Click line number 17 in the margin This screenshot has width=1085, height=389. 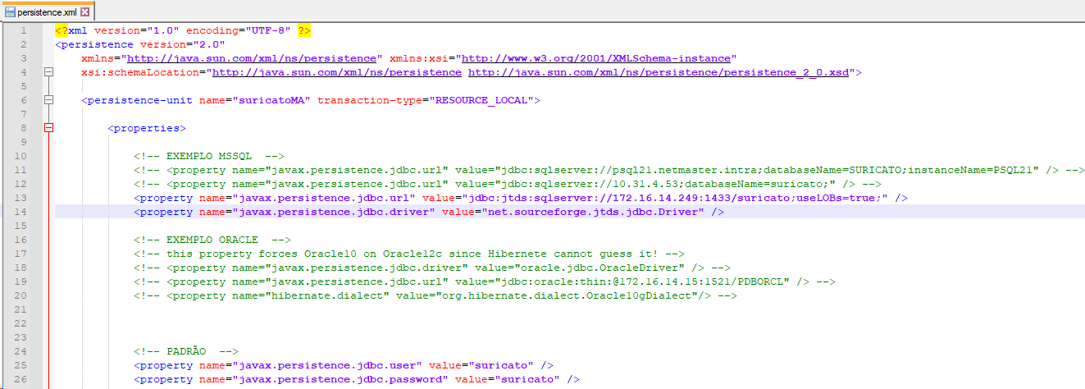(x=21, y=254)
